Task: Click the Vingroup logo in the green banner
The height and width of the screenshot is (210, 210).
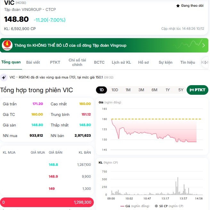Action: pos(7,45)
